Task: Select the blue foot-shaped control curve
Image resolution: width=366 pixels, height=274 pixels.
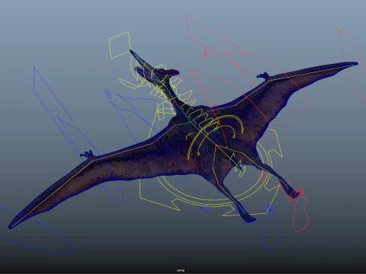Action: (x=271, y=231)
